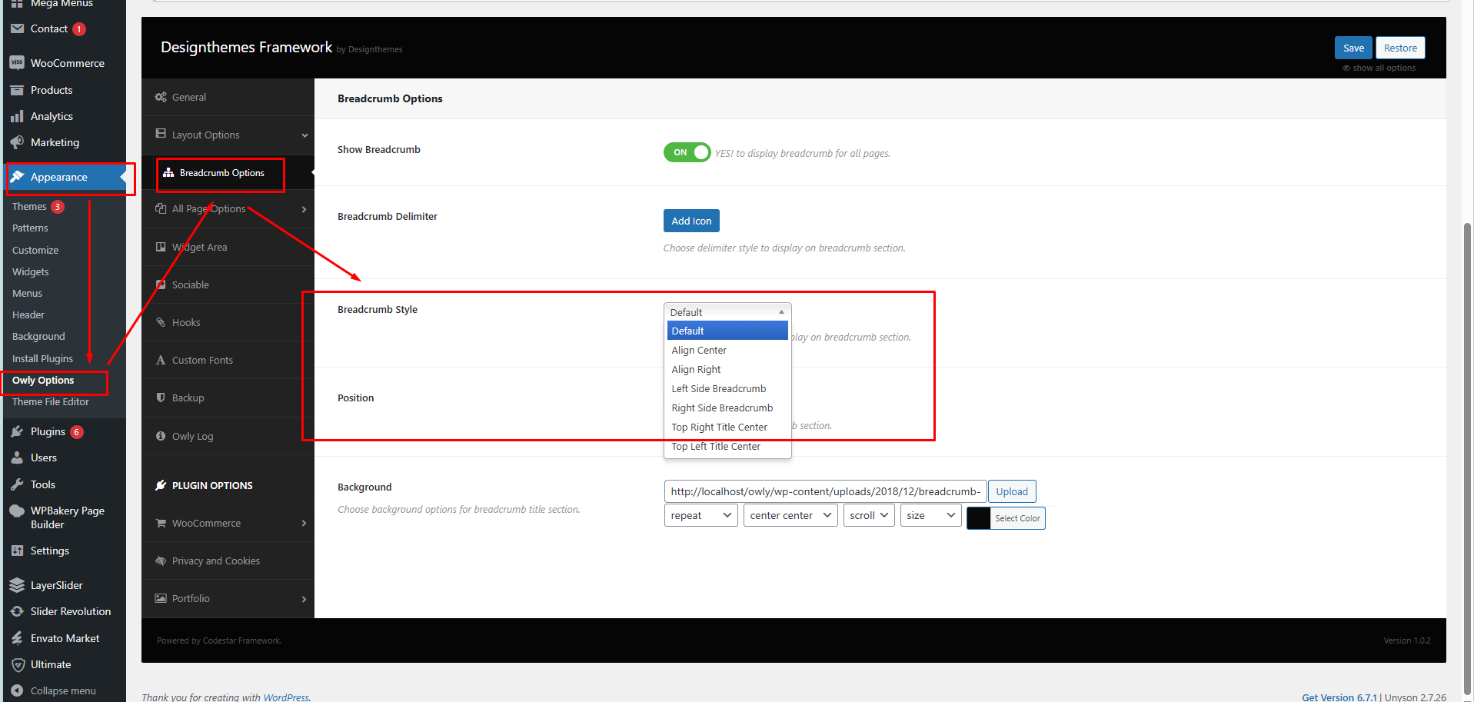Click the Plugins plug icon

(17, 431)
